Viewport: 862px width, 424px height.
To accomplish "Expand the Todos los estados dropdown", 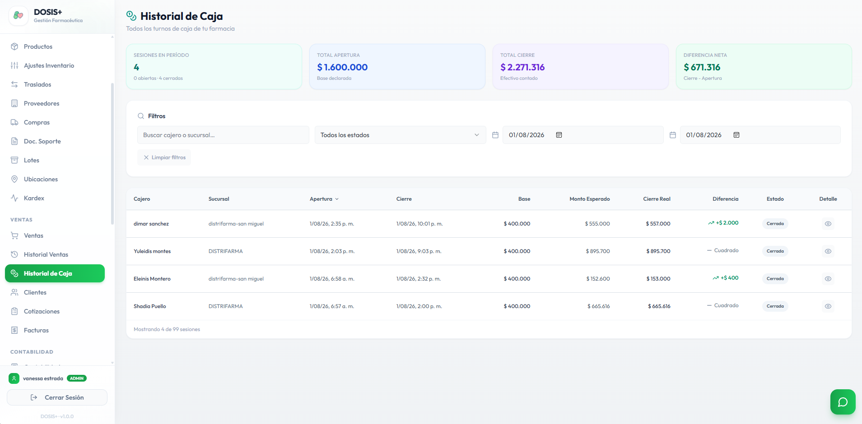I will (x=400, y=135).
